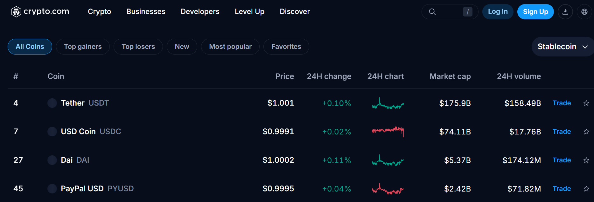Click the $0.9995 price value
The width and height of the screenshot is (594, 202).
[x=278, y=189]
